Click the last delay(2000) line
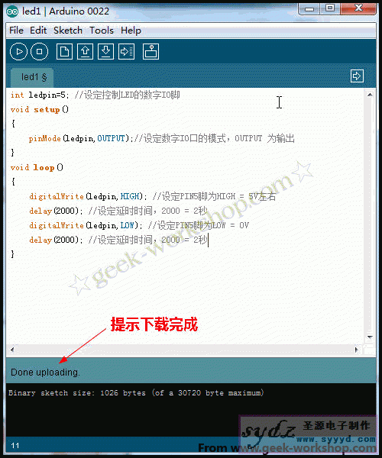Image resolution: width=382 pixels, height=458 pixels. tap(118, 240)
